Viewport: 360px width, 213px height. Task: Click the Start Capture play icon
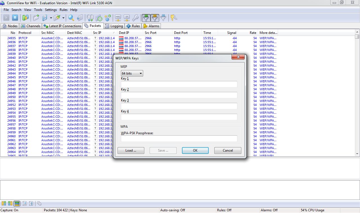click(6, 18)
